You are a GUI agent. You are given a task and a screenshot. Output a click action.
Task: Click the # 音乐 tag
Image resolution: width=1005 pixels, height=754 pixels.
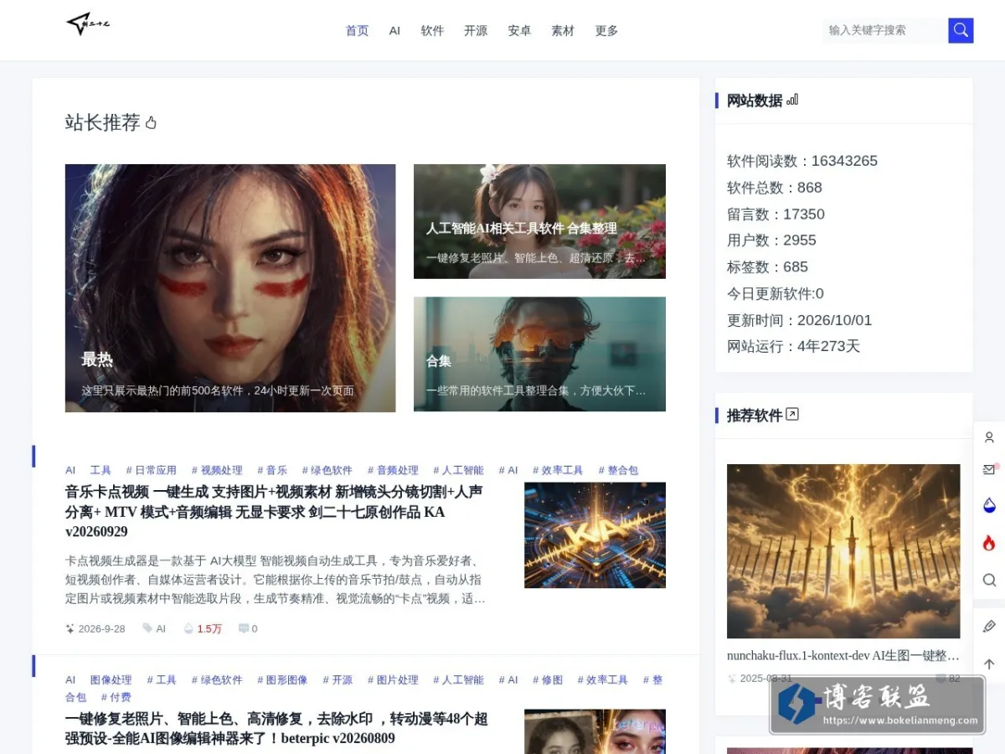click(x=272, y=470)
